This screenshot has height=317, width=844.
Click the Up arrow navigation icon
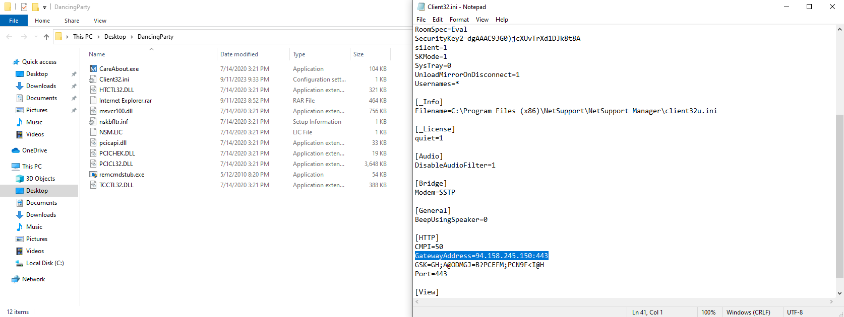pyautogui.click(x=46, y=37)
